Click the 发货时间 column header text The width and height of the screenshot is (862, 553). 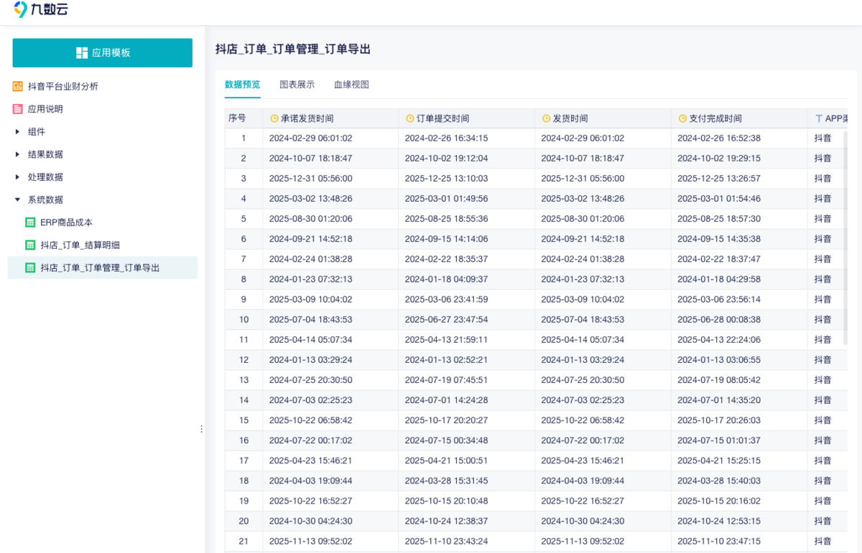point(570,118)
